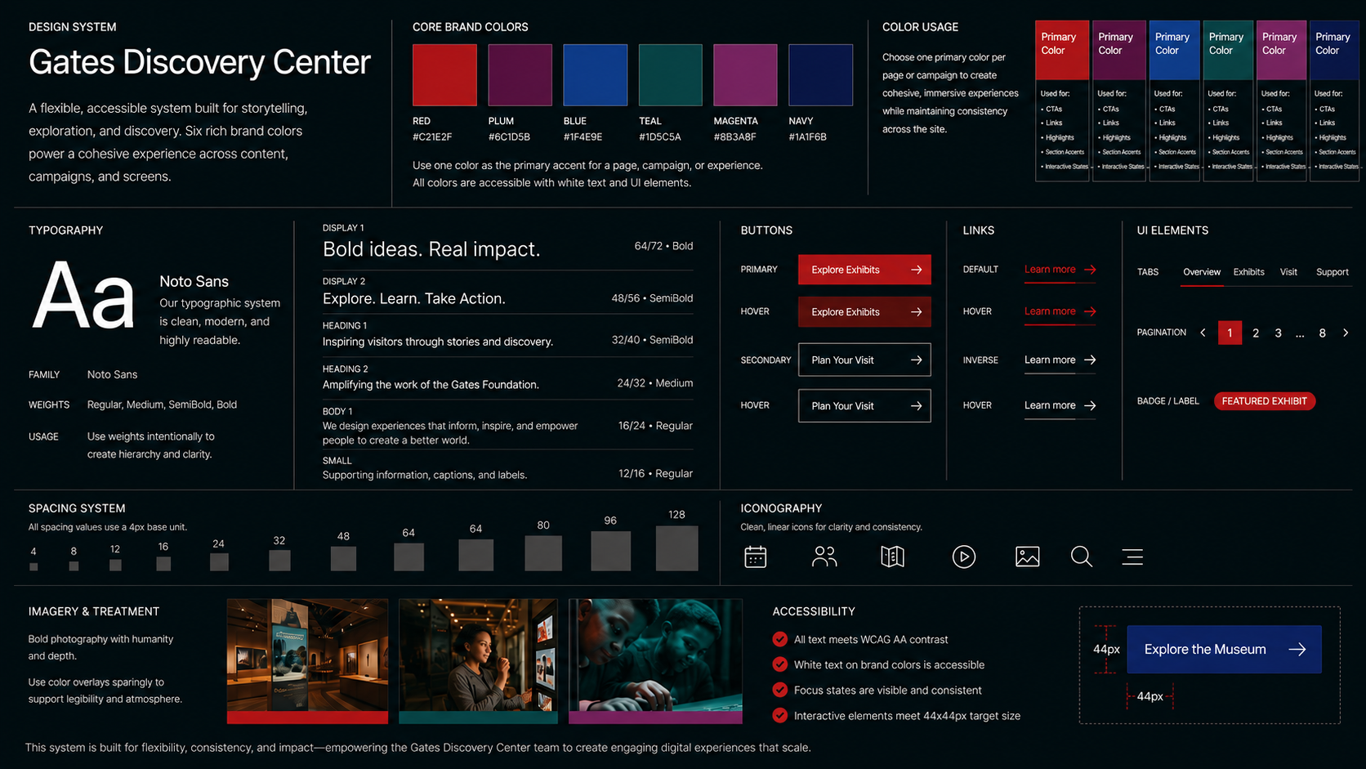This screenshot has height=769, width=1366.
Task: Open the museum gallery photo with red bar
Action: point(307,661)
